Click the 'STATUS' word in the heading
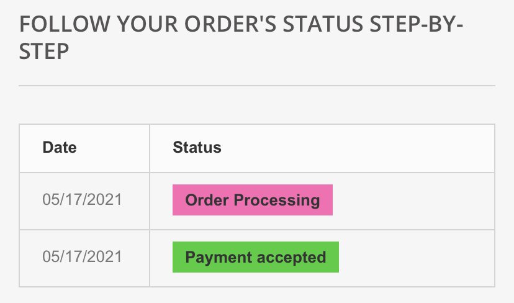Image resolution: width=514 pixels, height=303 pixels. [323, 24]
